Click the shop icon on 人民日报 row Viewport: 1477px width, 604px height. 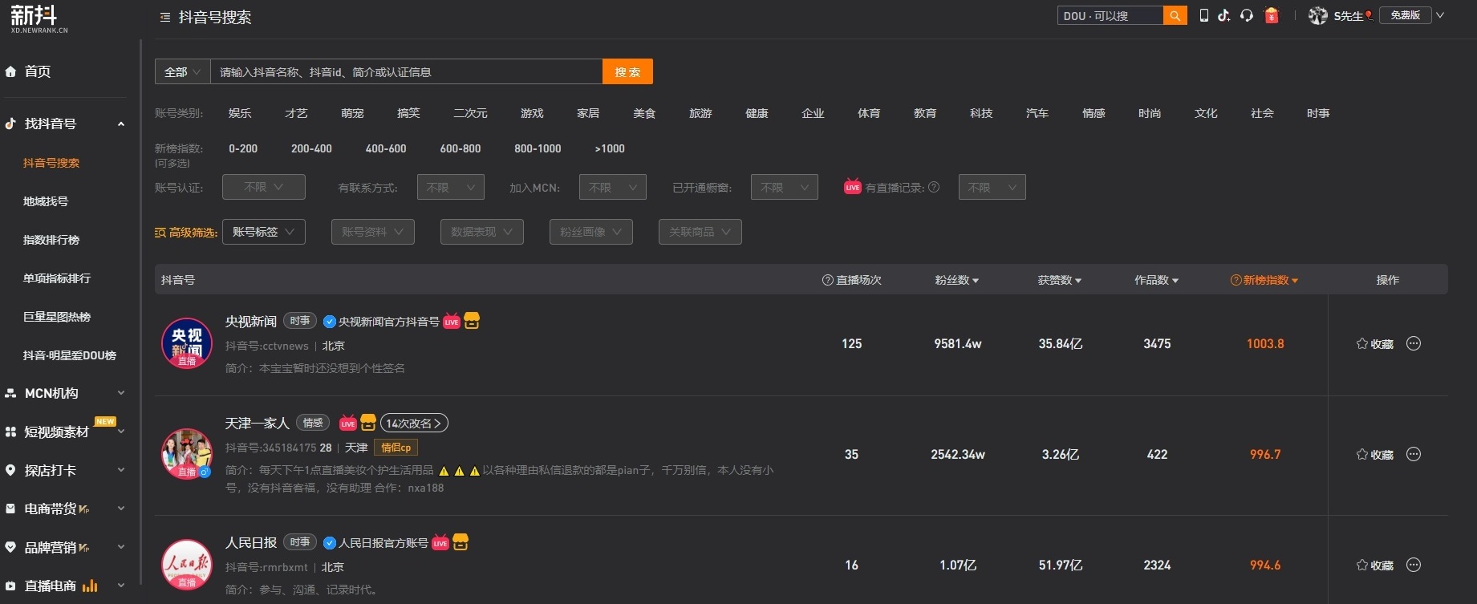[461, 542]
